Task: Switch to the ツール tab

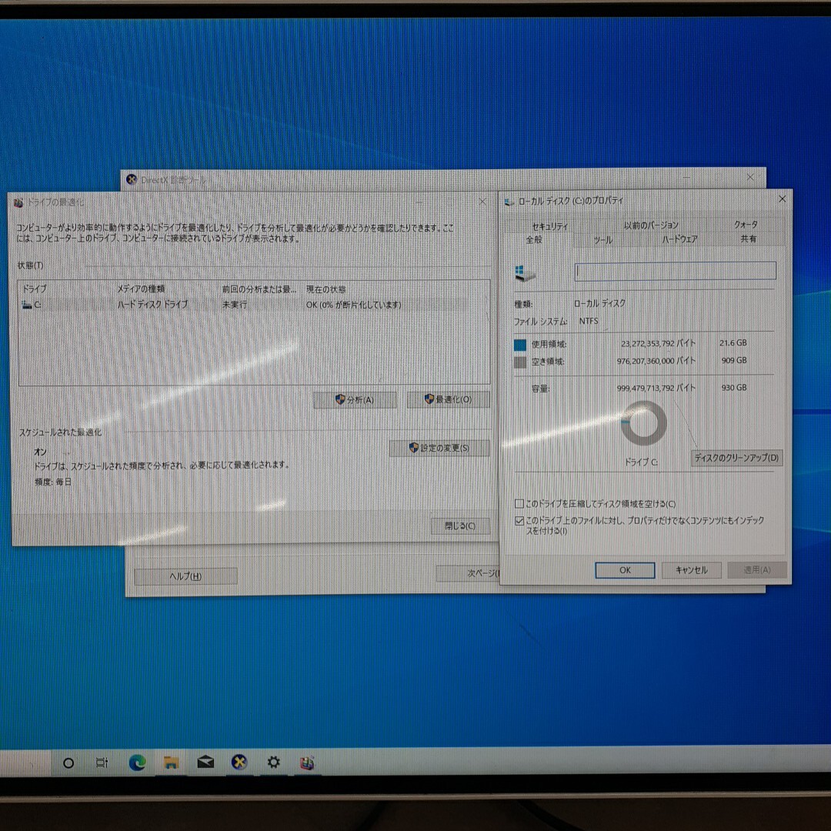Action: pos(602,240)
